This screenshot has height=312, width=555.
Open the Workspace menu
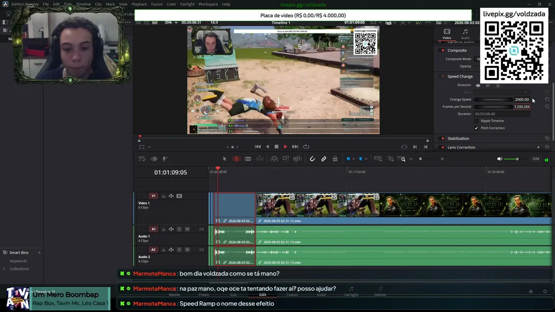tap(208, 4)
